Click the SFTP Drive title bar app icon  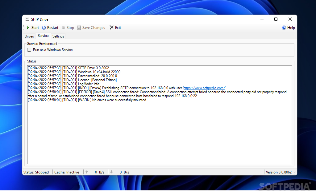coord(27,19)
